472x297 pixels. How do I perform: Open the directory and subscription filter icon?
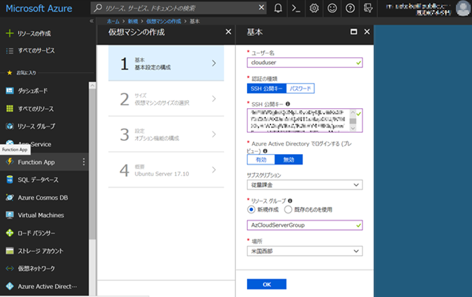[x=368, y=8]
